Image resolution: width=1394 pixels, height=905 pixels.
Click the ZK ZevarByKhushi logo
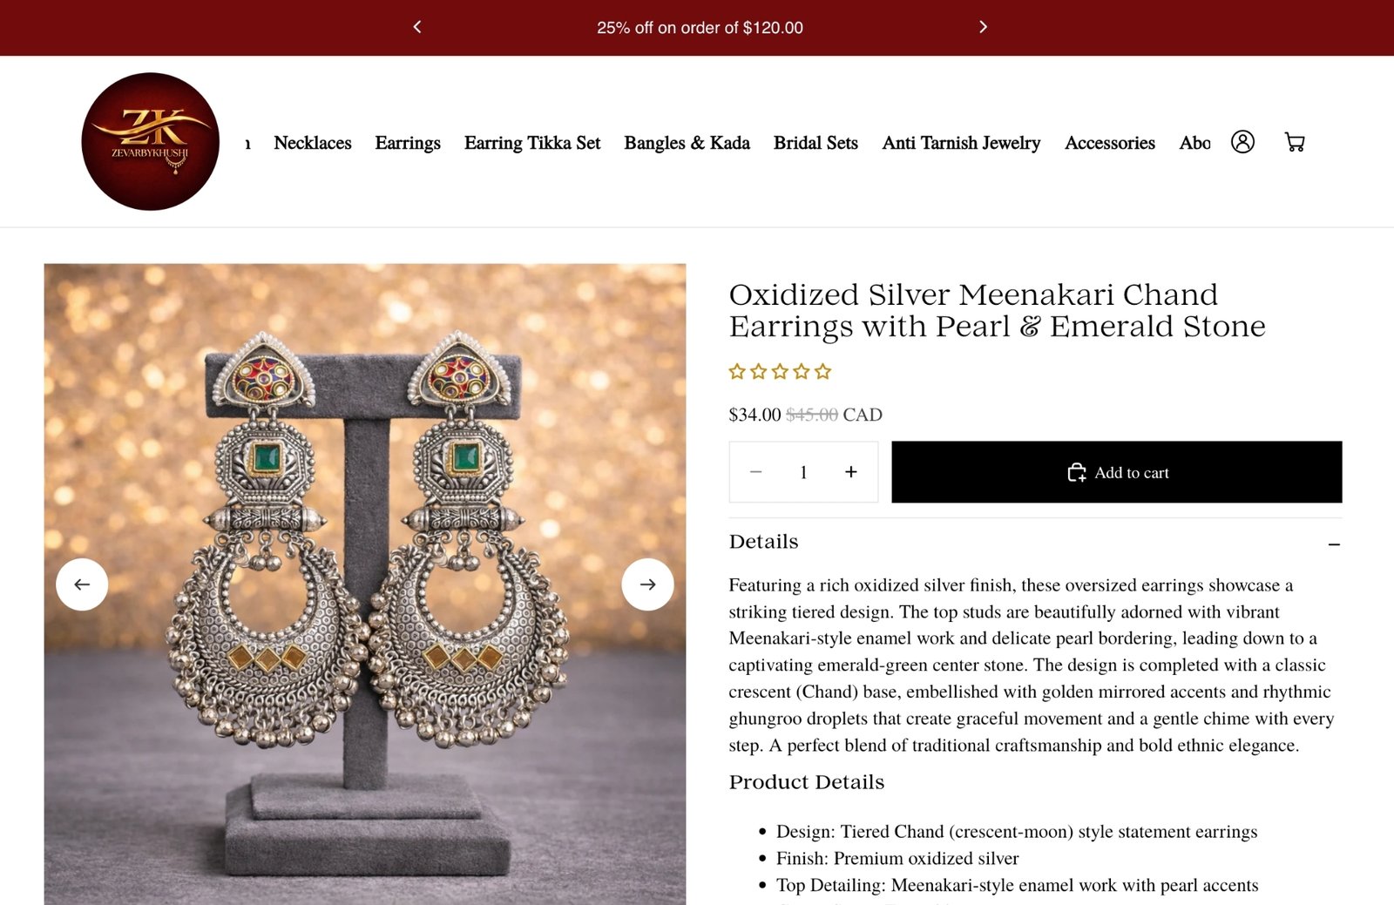coord(151,141)
